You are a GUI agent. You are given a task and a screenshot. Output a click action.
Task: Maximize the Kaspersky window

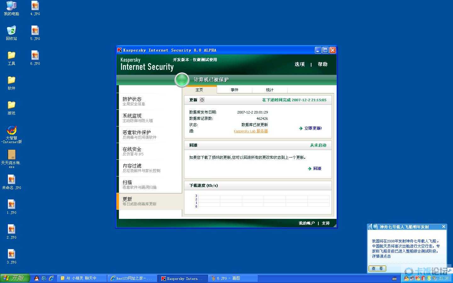[325, 50]
